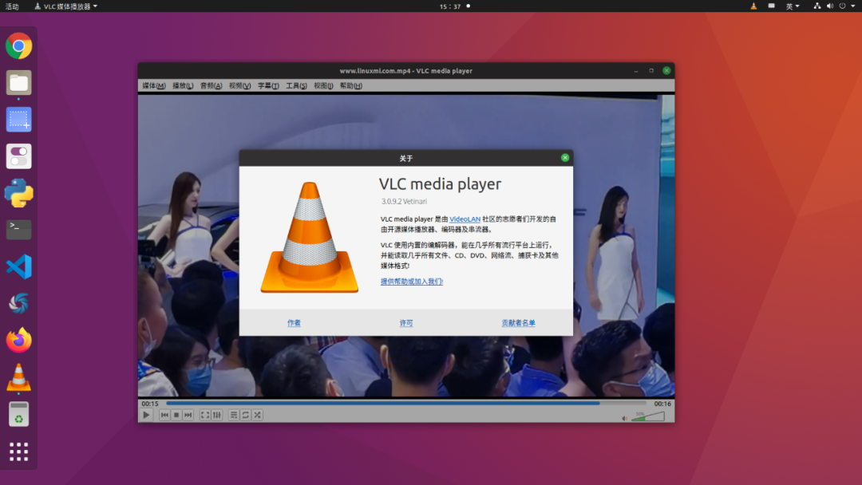This screenshot has height=485, width=862.
Task: Open the 媒体(M) menu
Action: [153, 85]
